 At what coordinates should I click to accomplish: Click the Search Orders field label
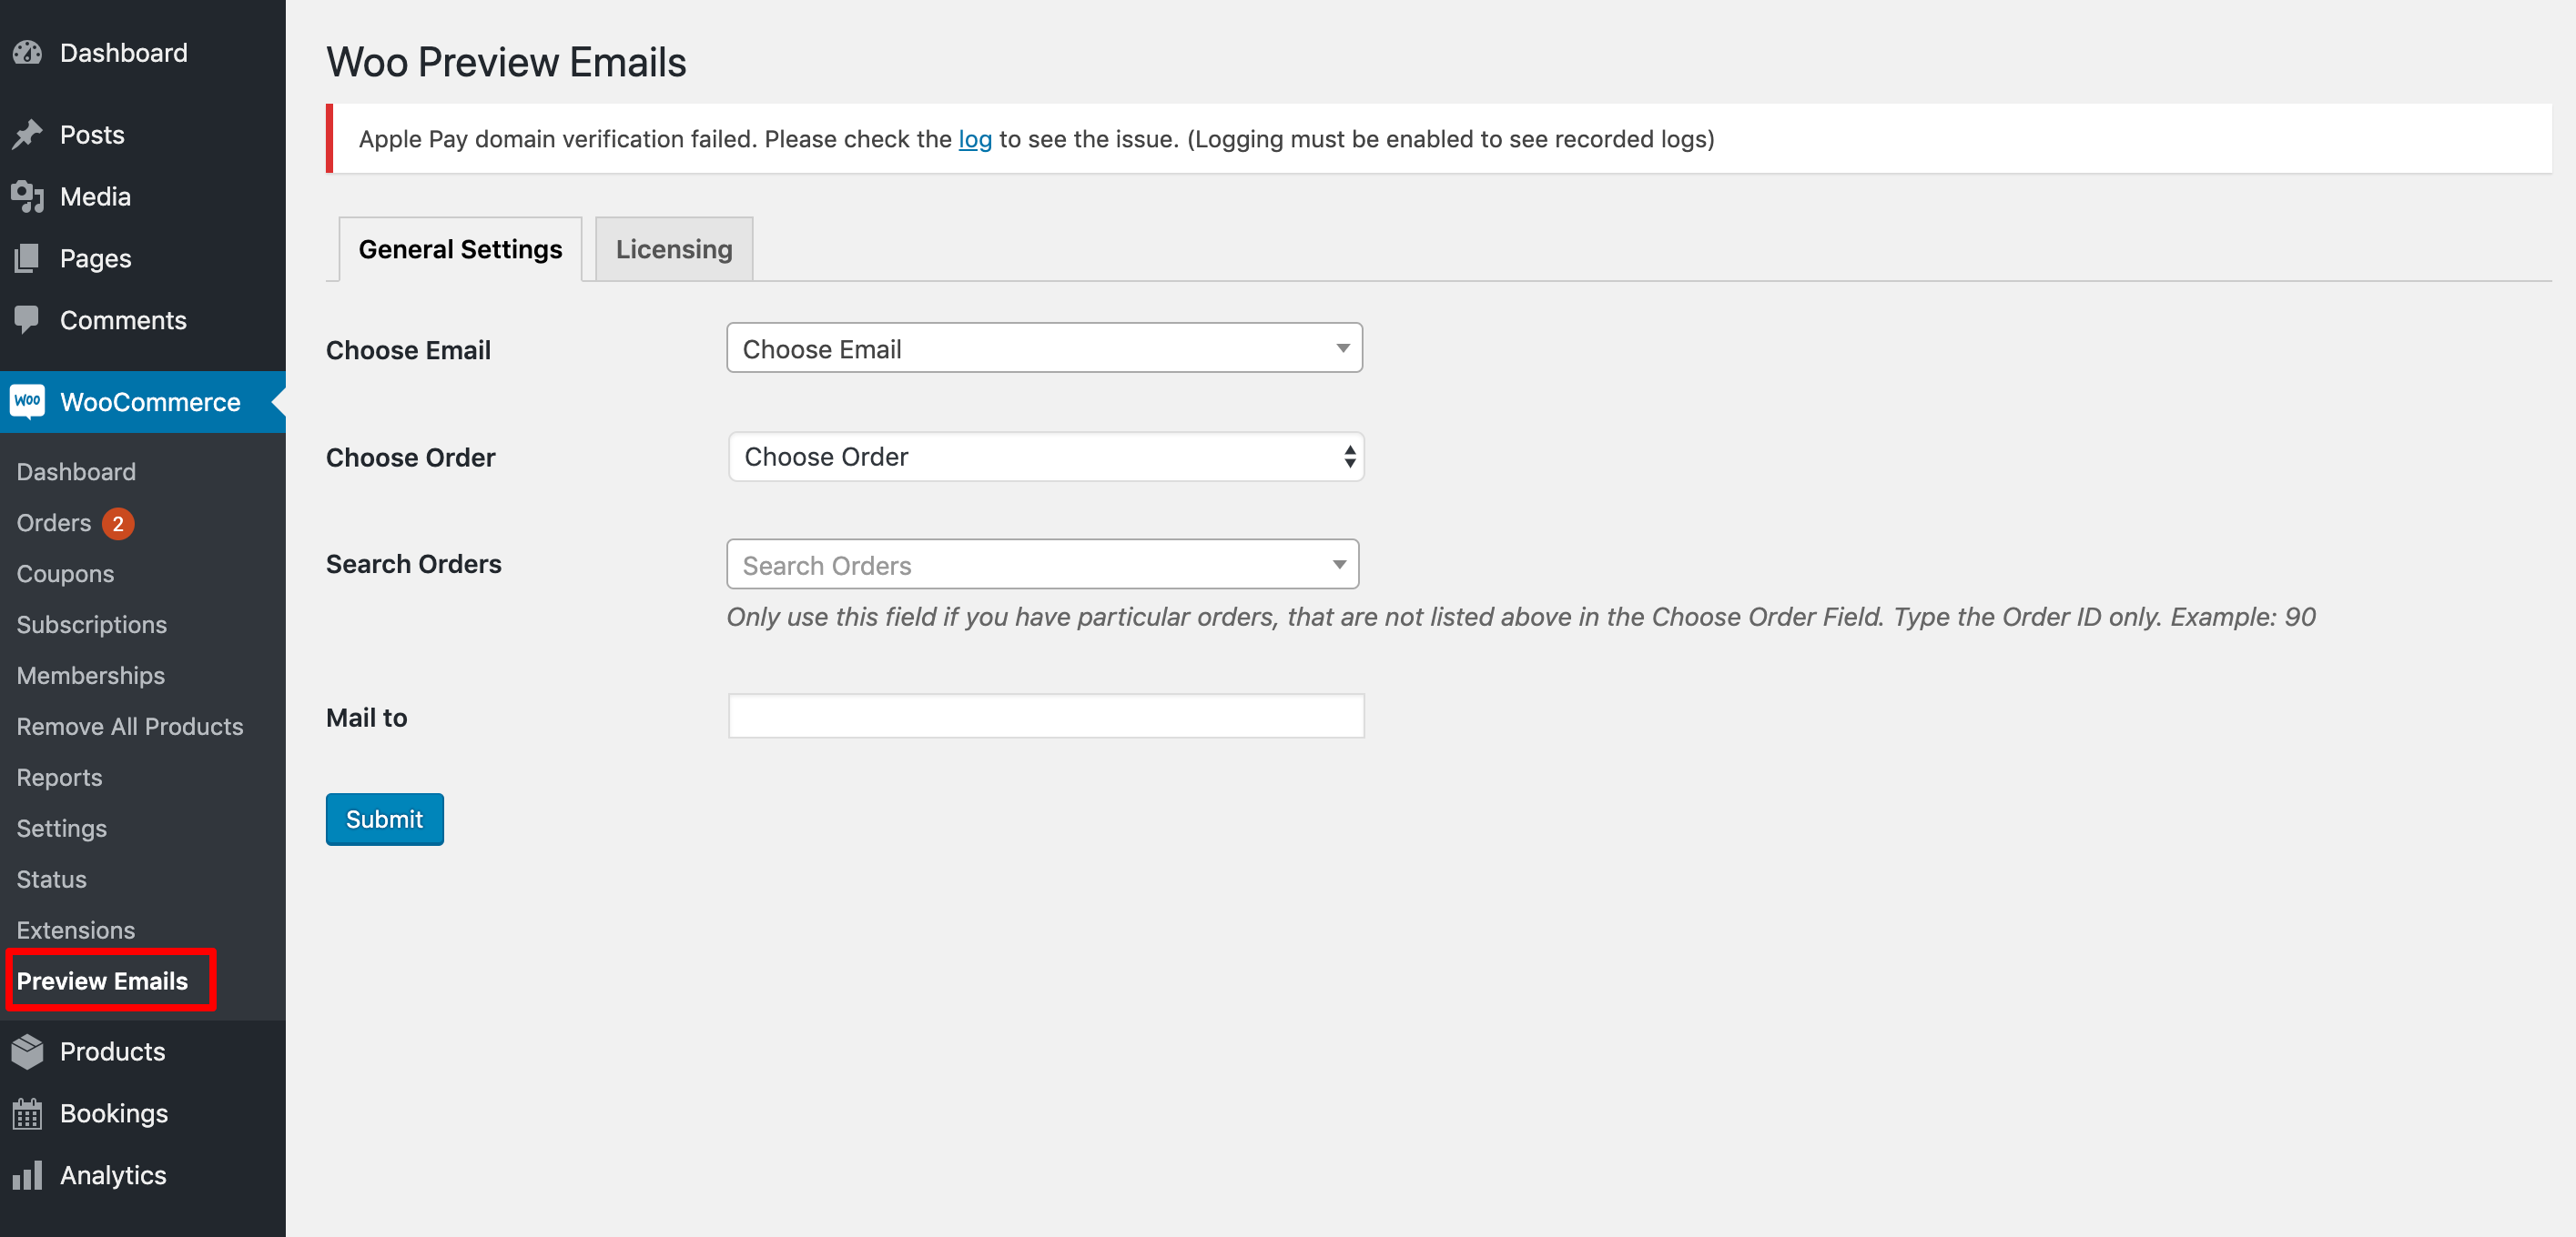coord(413,565)
